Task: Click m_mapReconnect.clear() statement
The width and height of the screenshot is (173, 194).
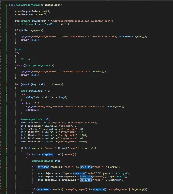Action: pos(31,14)
